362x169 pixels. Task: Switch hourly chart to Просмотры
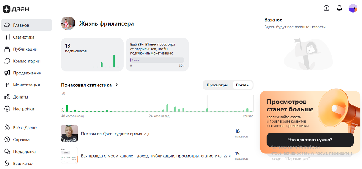point(217,85)
